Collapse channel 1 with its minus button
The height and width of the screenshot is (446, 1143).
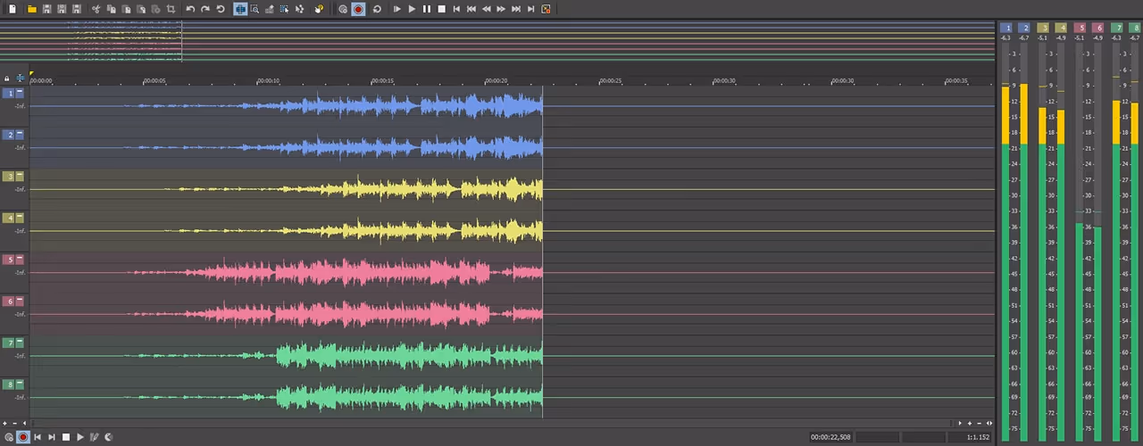20,93
